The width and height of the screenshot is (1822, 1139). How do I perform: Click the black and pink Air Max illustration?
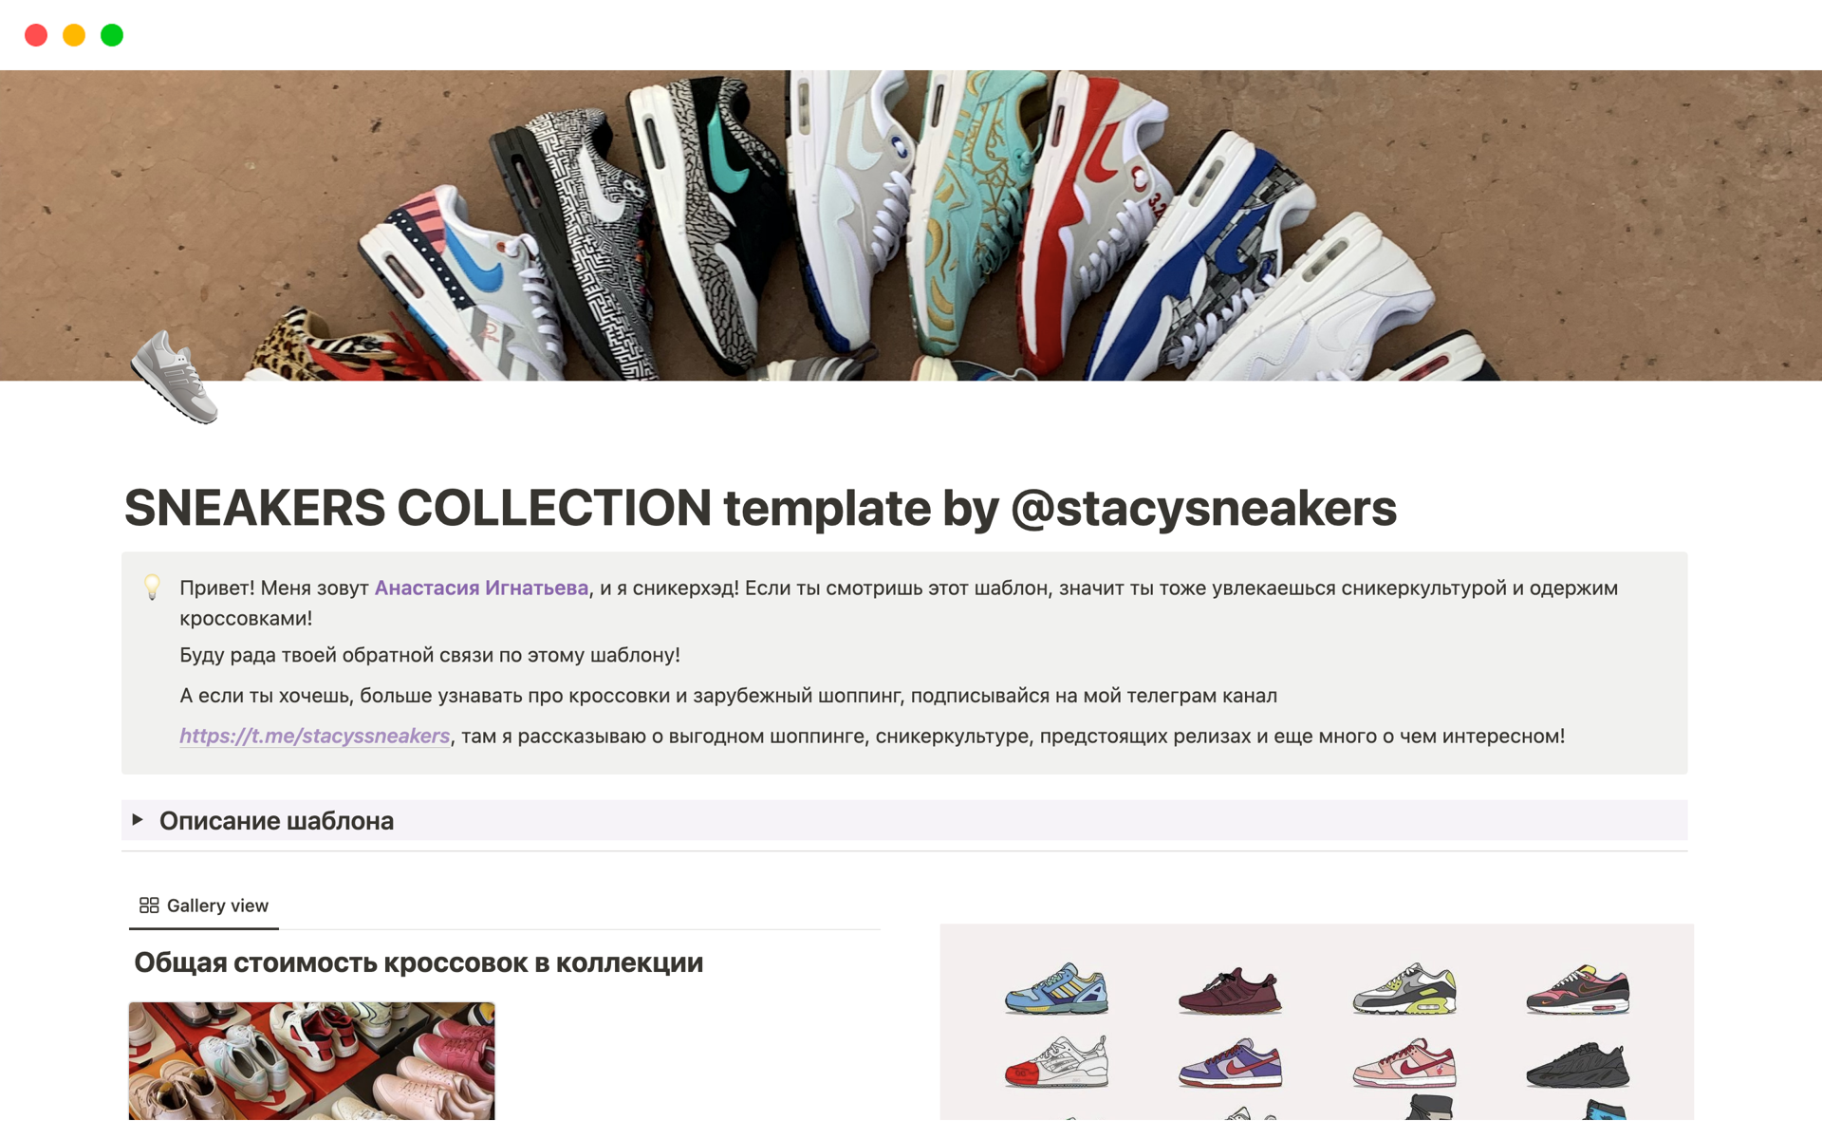click(1577, 990)
